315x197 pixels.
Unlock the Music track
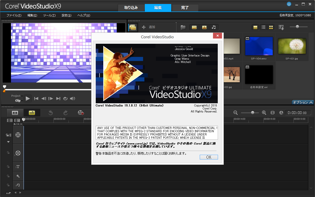(8, 184)
